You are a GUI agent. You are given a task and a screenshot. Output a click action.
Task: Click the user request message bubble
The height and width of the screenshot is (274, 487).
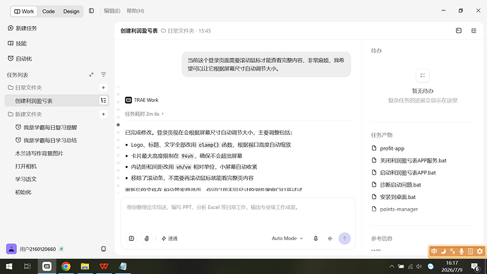point(266,64)
